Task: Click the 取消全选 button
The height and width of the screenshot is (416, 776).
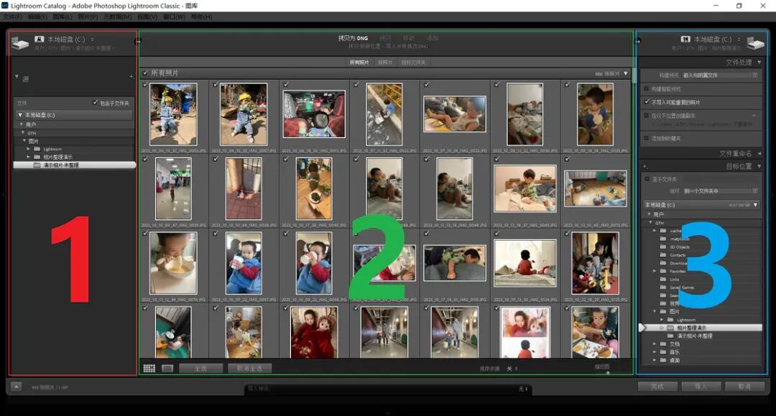Action: point(249,369)
